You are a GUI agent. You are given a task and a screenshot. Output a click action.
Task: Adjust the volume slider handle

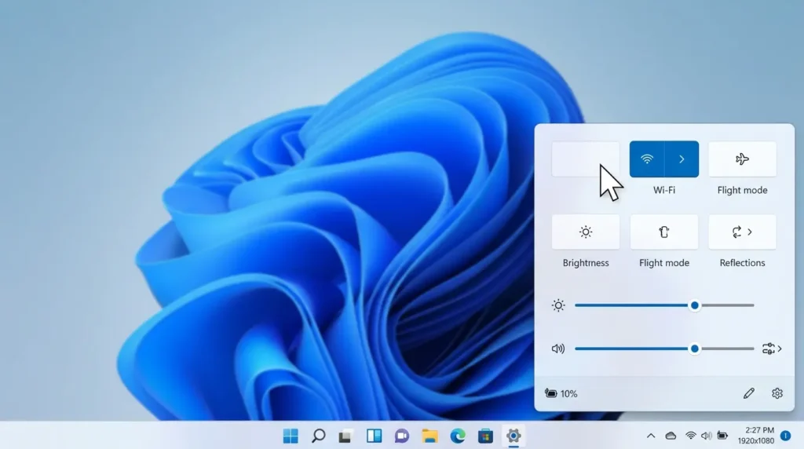point(695,349)
